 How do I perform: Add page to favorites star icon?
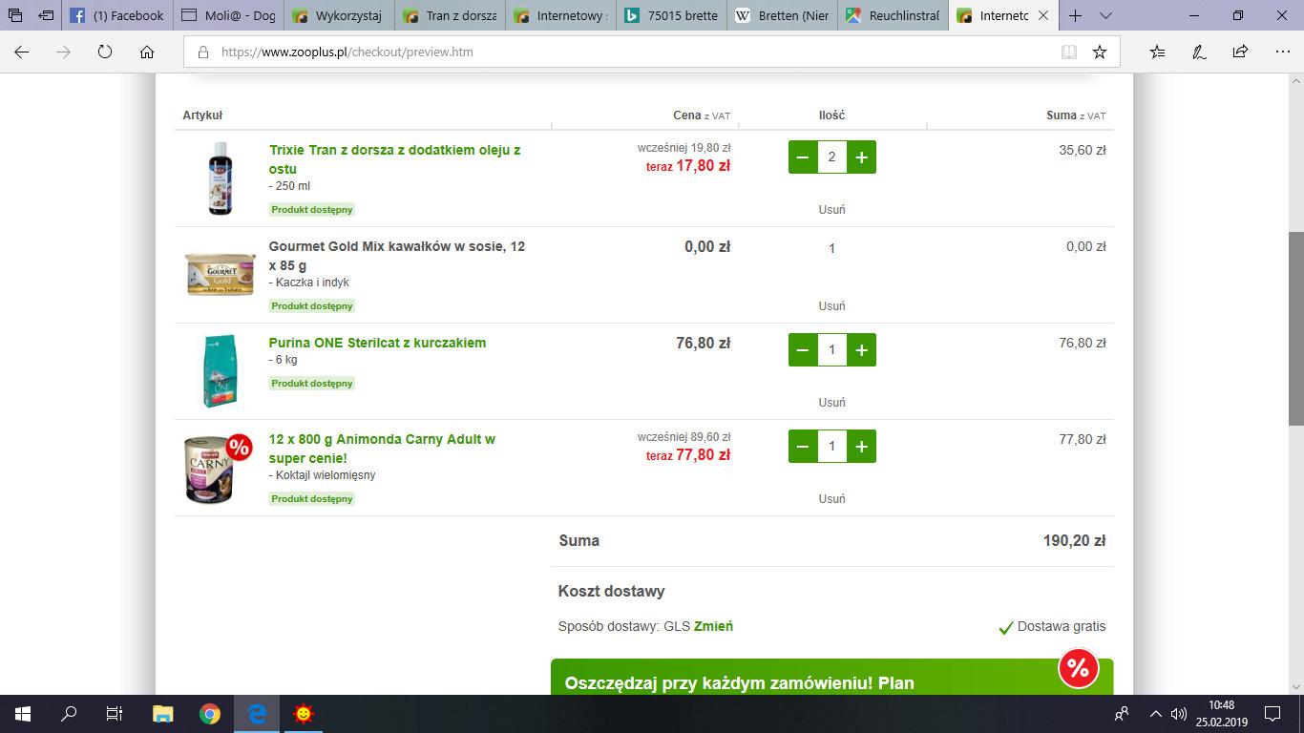[1100, 52]
